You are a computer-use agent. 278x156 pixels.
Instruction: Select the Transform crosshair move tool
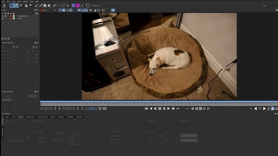tap(68, 6)
